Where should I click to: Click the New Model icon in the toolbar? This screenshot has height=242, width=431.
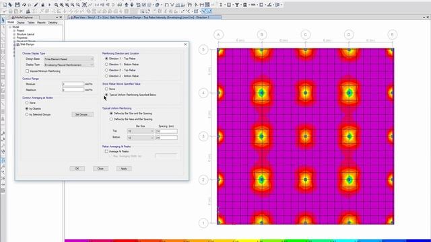click(5, 5)
